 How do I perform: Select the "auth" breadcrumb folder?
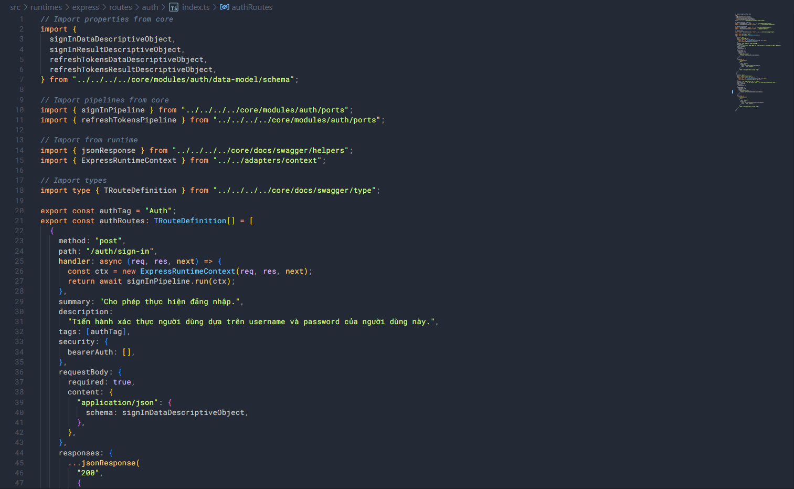[150, 7]
